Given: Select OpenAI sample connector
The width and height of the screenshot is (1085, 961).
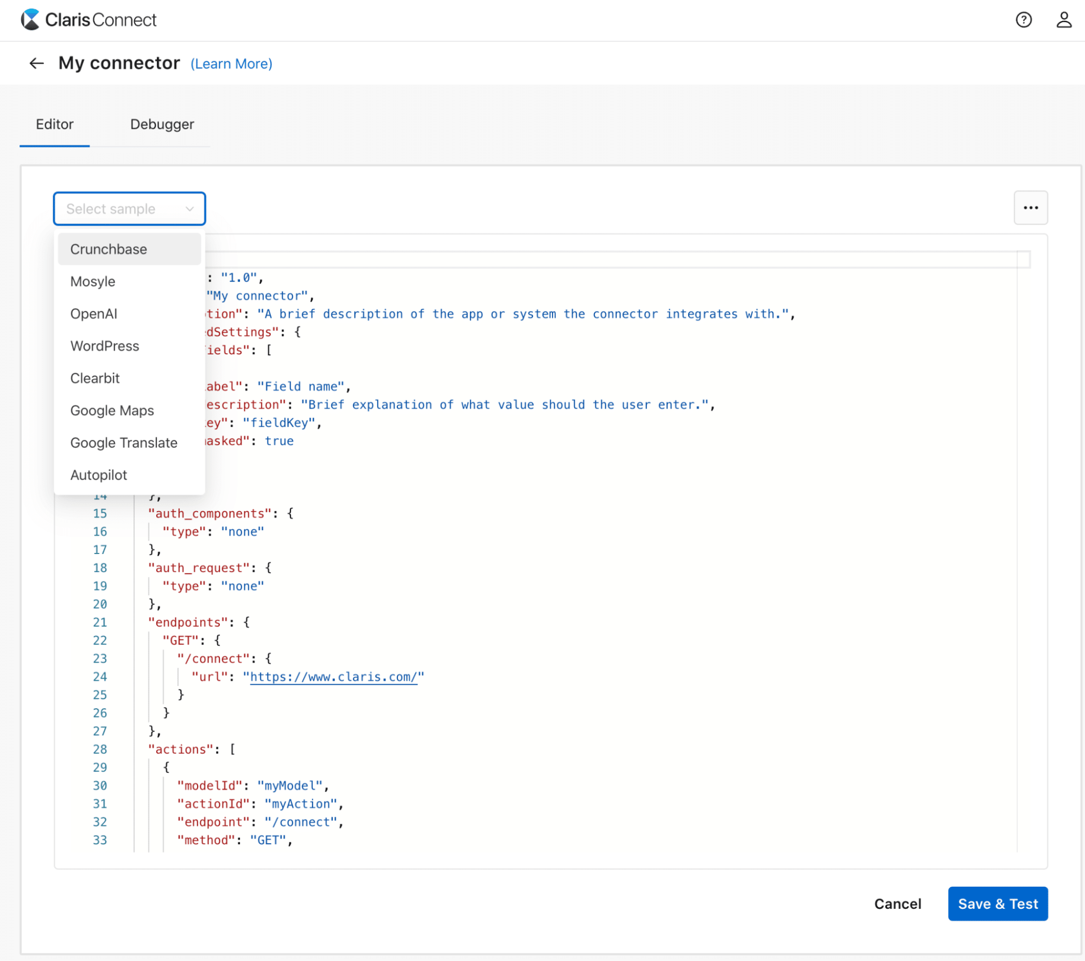Looking at the screenshot, I should click(x=94, y=314).
